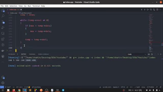The width and height of the screenshot is (163, 92).
Task: Show additional activity bar views ellipsis
Action: pos(3,62)
